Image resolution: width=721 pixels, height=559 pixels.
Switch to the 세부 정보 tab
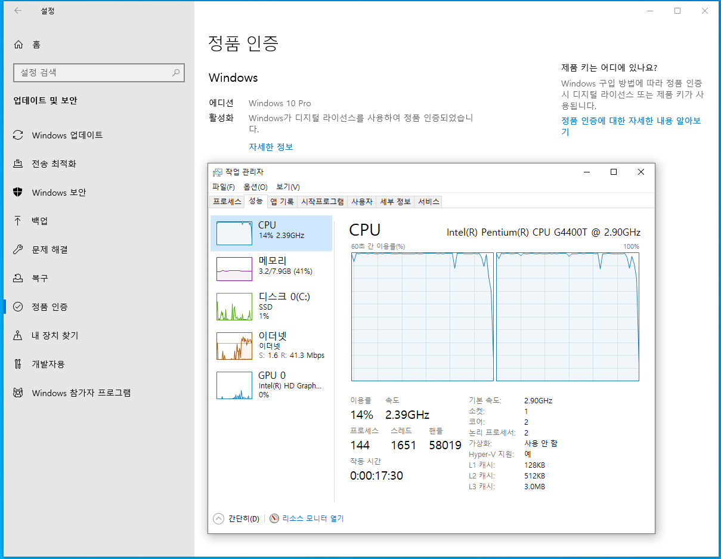coord(395,202)
